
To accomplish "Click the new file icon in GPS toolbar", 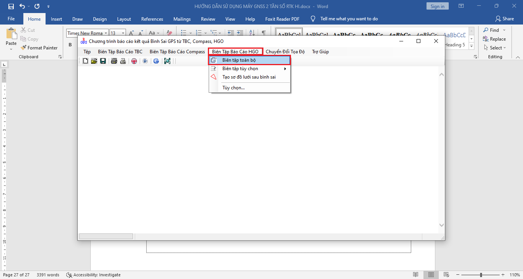I will [x=85, y=61].
